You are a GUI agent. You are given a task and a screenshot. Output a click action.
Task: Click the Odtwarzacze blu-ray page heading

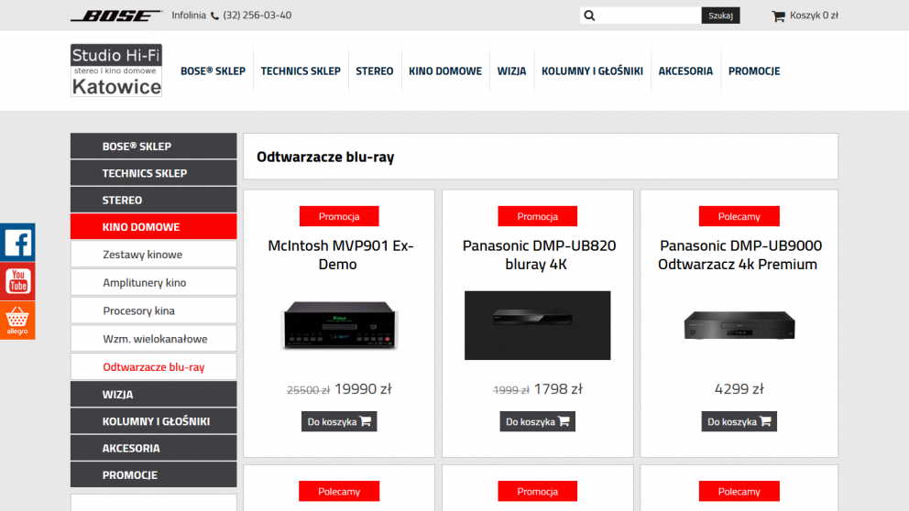click(x=325, y=157)
